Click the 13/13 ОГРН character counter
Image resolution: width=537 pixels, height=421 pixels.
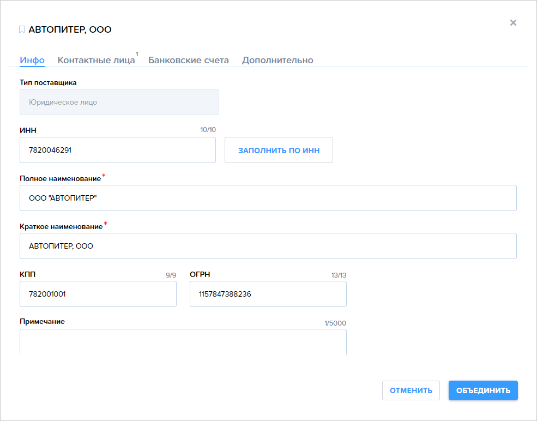(339, 275)
